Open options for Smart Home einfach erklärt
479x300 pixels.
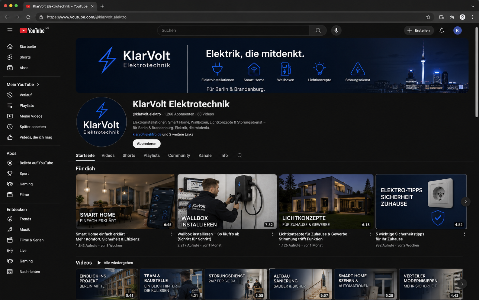tap(171, 234)
